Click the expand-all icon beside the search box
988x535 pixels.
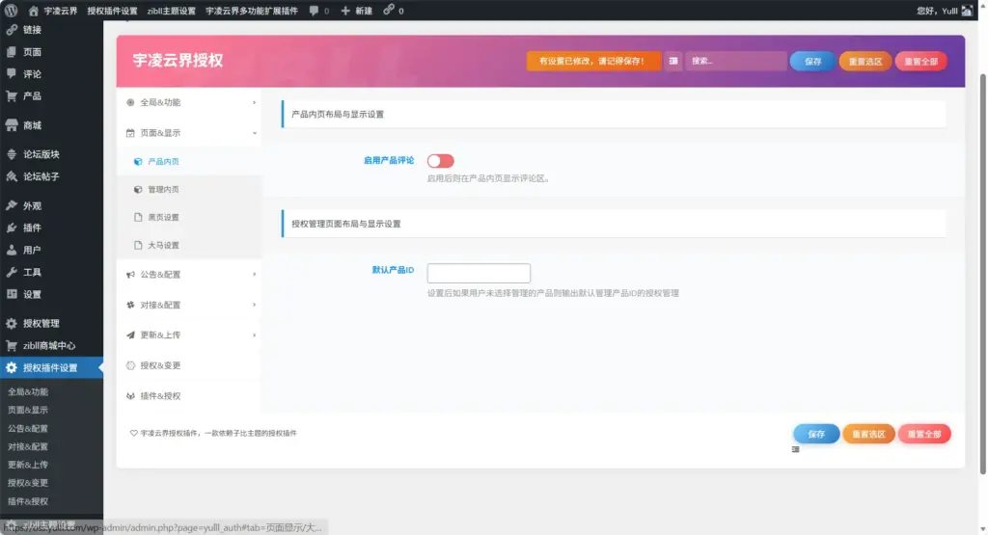click(x=673, y=61)
